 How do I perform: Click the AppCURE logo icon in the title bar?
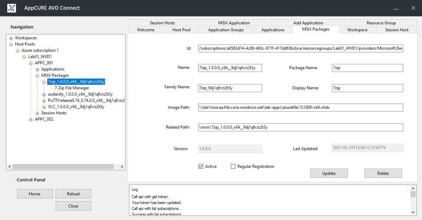[12, 8]
